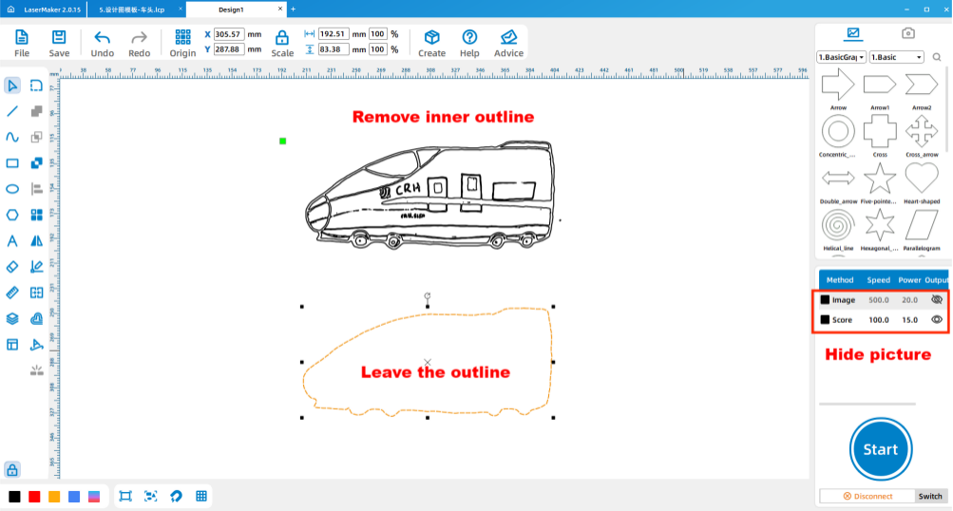Choose the ellipse shape tool
This screenshot has height=511, width=953.
pos(12,189)
